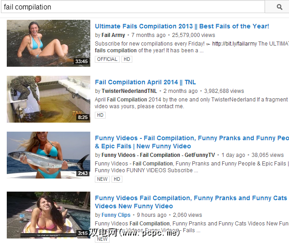Image resolution: width=289 pixels, height=243 pixels.
Task: Open the Fail Army channel link
Action: [x=113, y=35]
